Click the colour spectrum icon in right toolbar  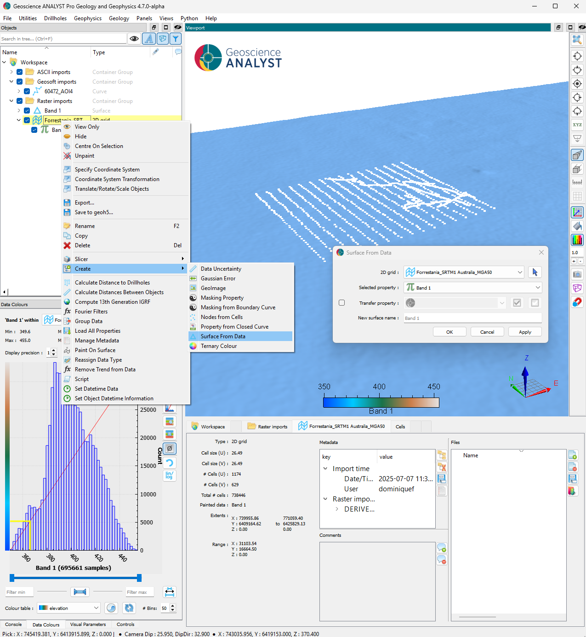click(577, 239)
